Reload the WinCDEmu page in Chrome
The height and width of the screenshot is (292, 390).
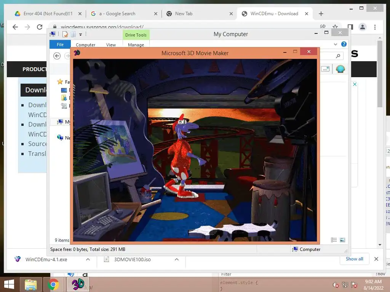(x=40, y=27)
